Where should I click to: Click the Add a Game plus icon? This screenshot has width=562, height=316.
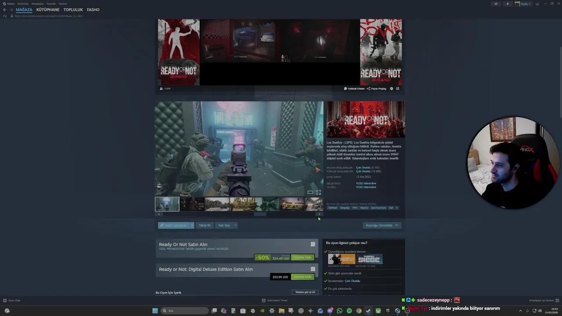[x=5, y=301]
